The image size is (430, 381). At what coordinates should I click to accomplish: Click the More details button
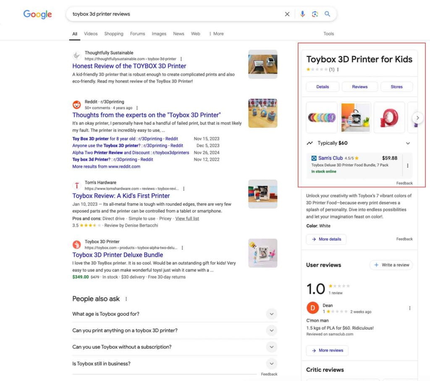pos(326,239)
